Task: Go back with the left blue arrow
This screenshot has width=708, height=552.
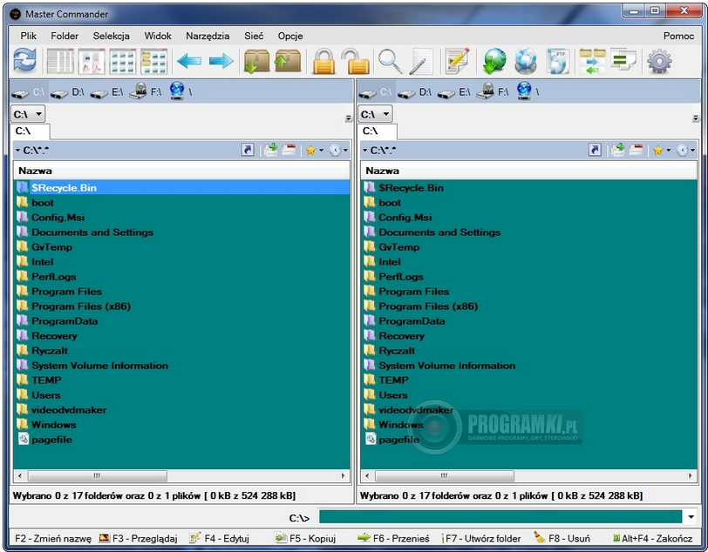Action: (188, 61)
